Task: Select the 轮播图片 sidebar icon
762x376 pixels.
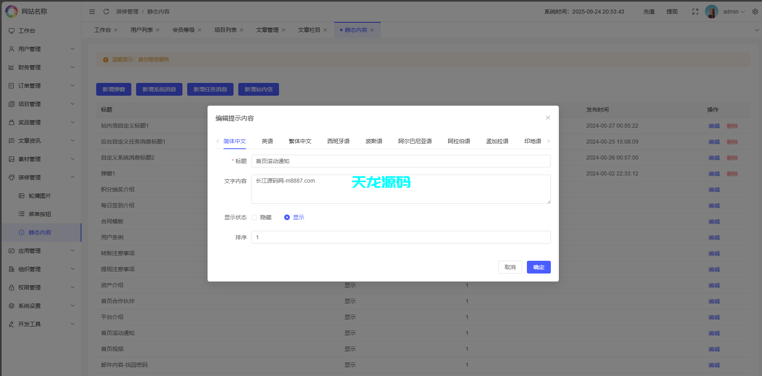Action: point(22,195)
